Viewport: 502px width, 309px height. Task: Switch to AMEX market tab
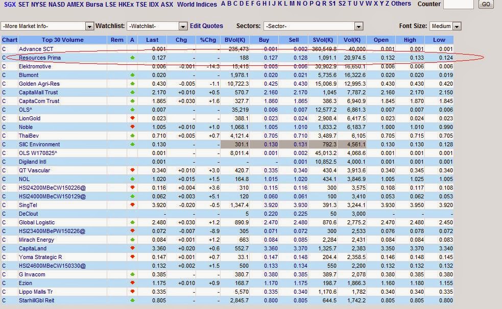[x=75, y=5]
